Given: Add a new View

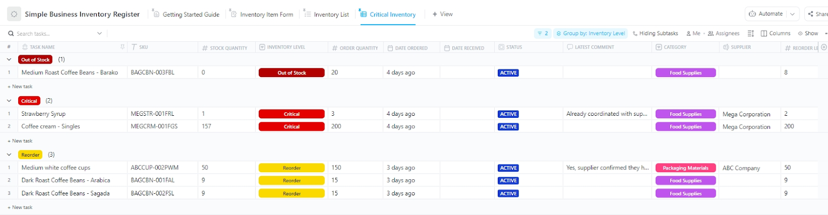Looking at the screenshot, I should (442, 14).
